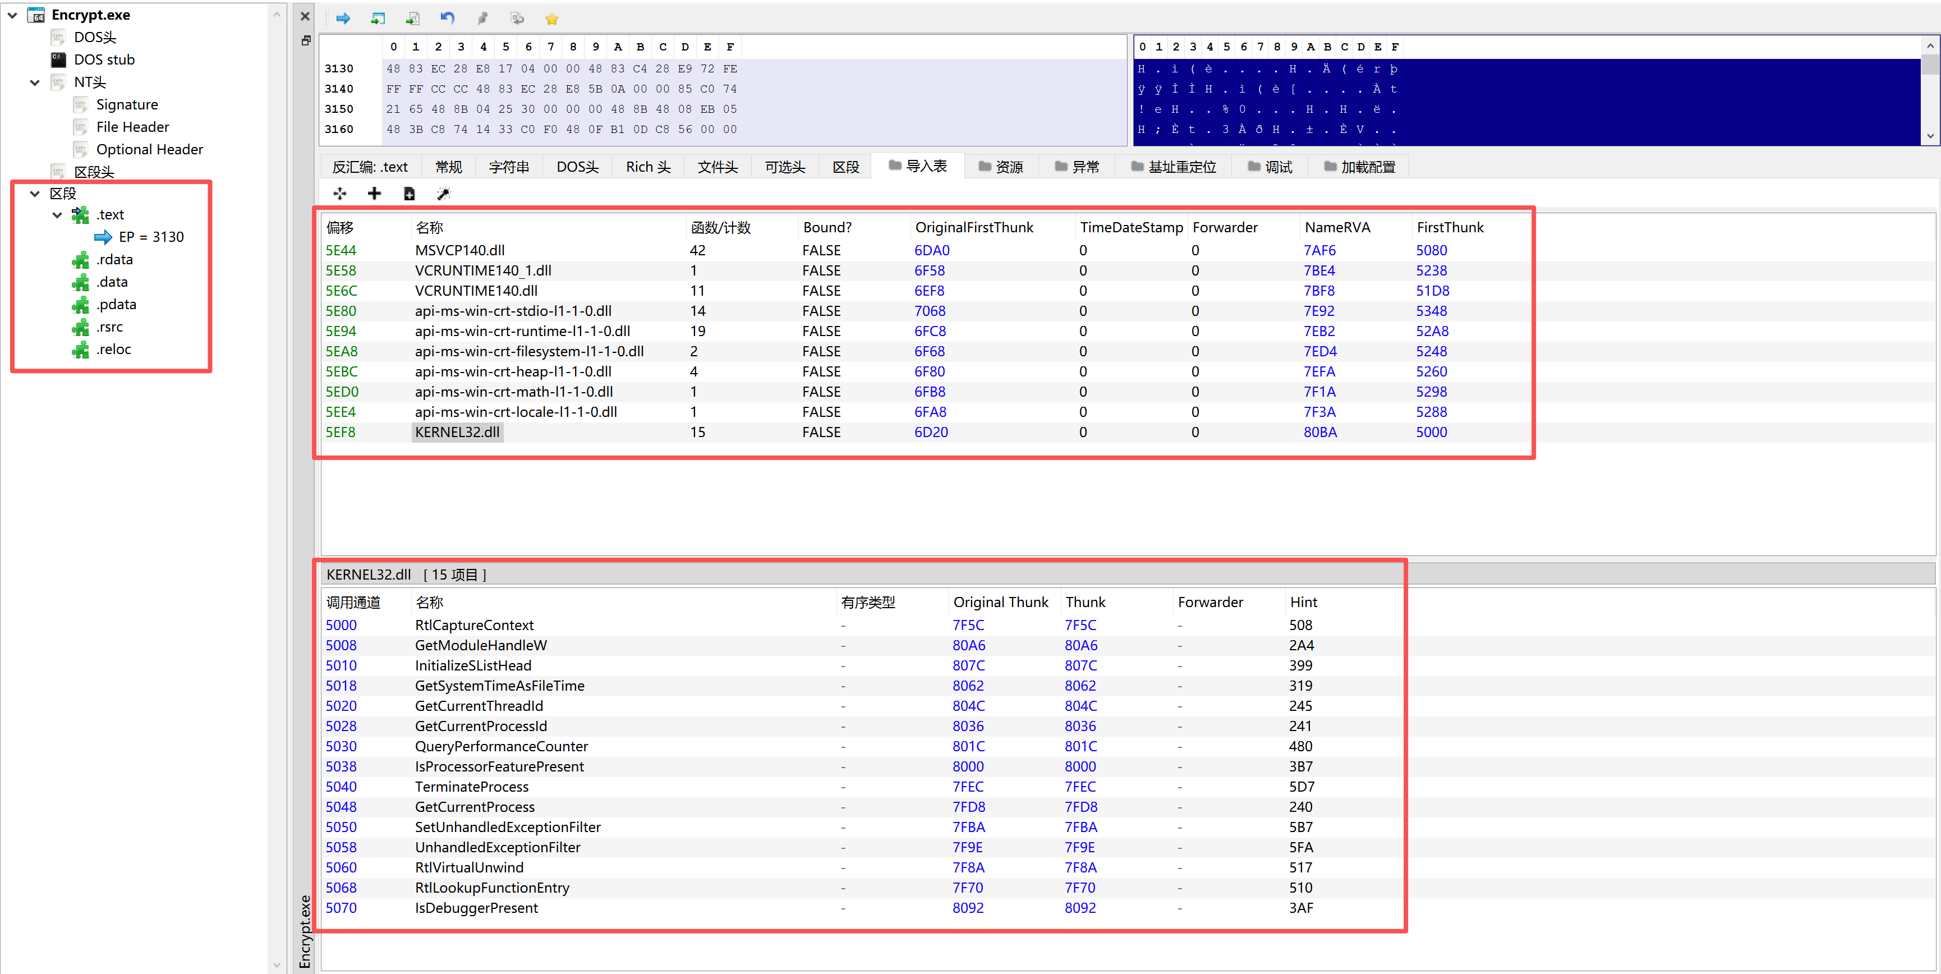Viewport: 1941px width, 974px height.
Task: Click the black plus icon above import table
Action: pos(374,194)
